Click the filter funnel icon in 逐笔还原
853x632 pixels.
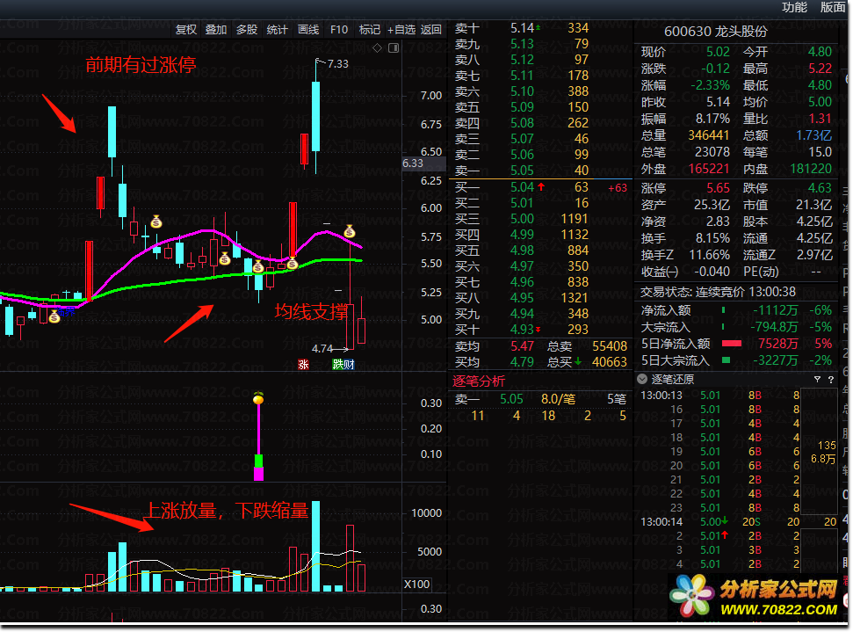point(817,379)
